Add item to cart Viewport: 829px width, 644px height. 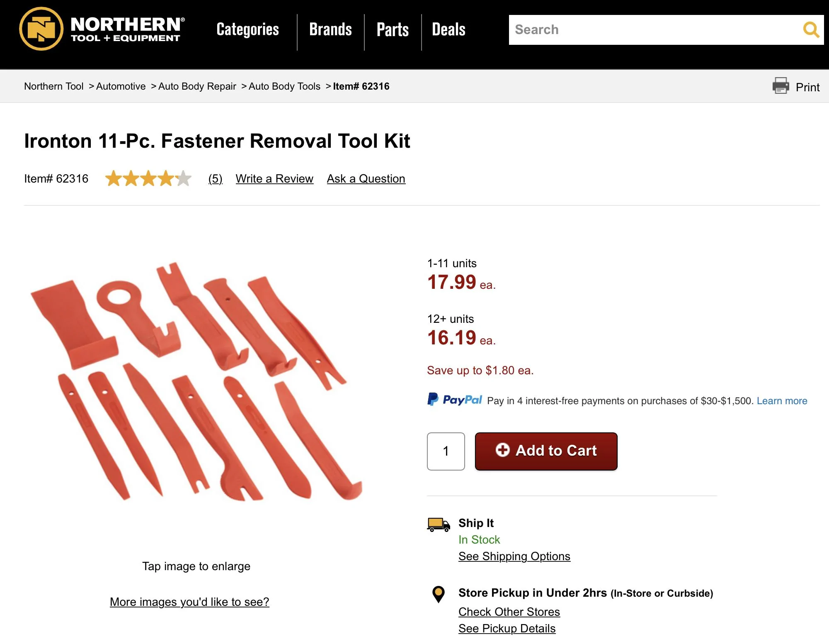pyautogui.click(x=546, y=451)
